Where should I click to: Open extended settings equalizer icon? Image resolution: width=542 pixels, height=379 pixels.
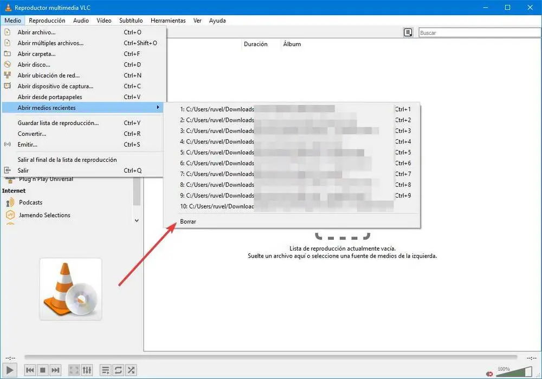87,370
